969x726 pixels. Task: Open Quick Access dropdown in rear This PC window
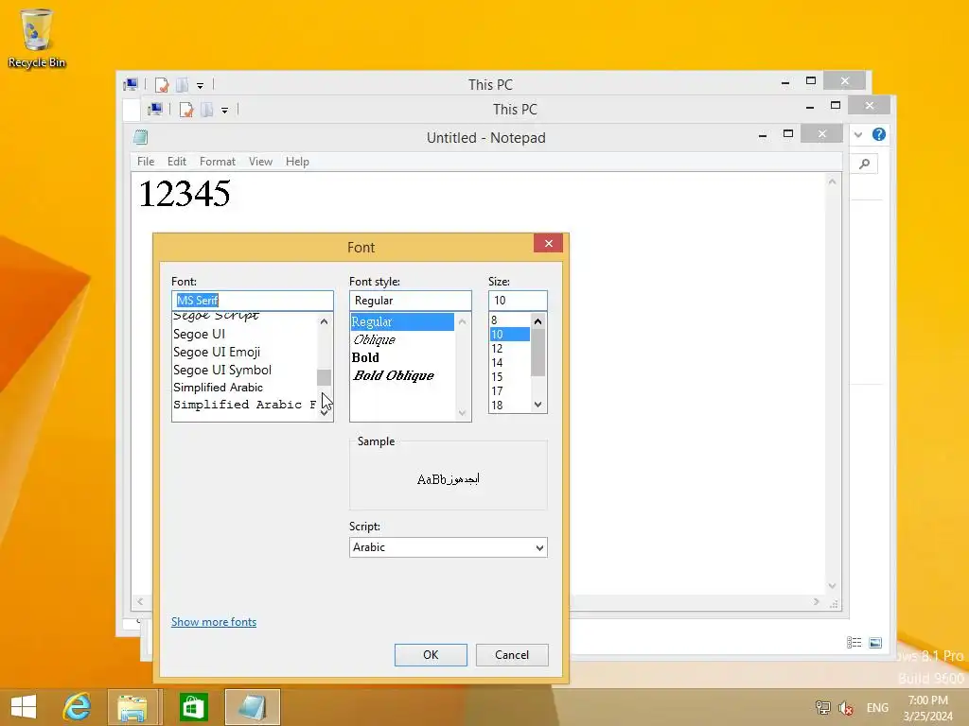(x=201, y=86)
